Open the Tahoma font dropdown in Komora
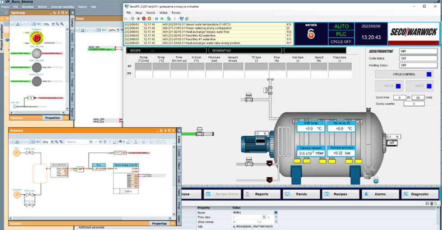Viewport: 442px width, 230px height. 91,142
